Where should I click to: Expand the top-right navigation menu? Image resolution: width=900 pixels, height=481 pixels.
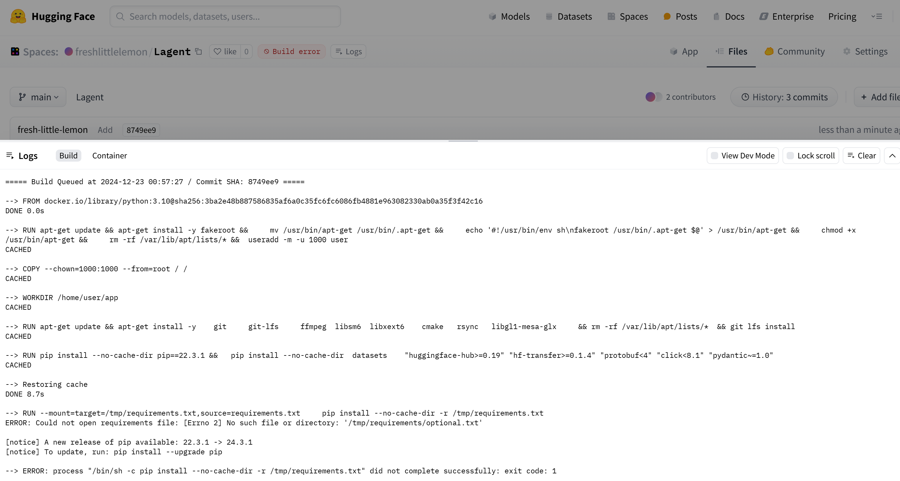[x=877, y=16]
